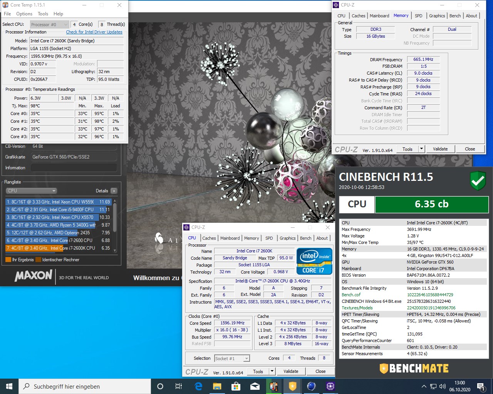The height and width of the screenshot is (394, 493).
Task: Open Cortana from the taskbar
Action: pos(160,386)
